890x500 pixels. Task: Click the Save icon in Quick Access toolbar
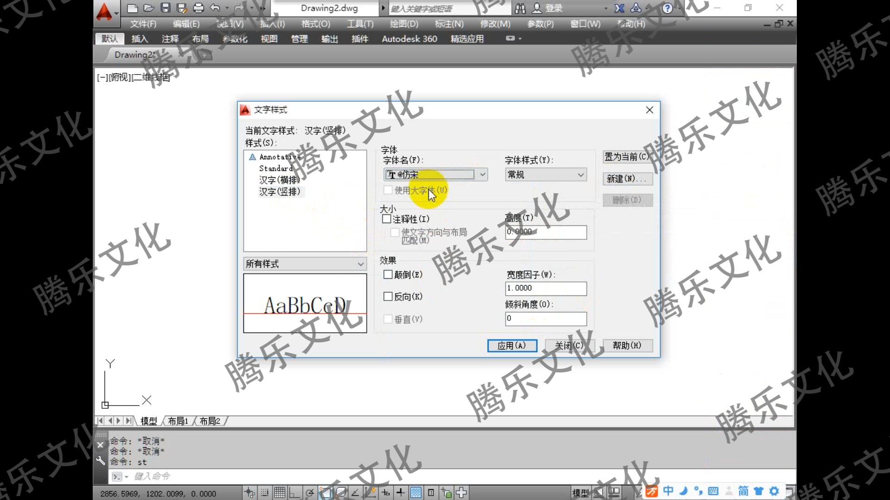click(x=165, y=8)
